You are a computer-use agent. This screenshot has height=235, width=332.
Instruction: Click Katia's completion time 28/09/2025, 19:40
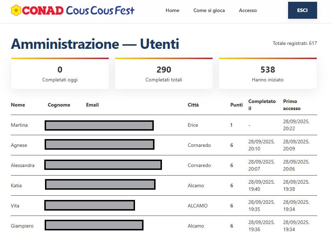261,185
